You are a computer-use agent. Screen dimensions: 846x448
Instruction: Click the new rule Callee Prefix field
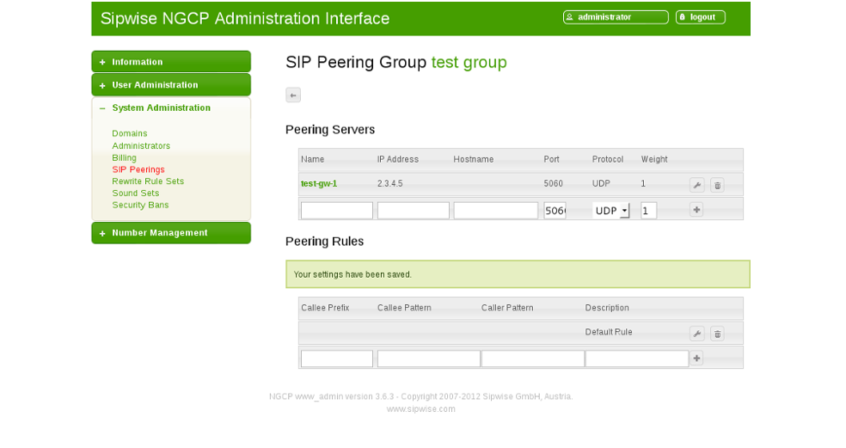(x=337, y=359)
